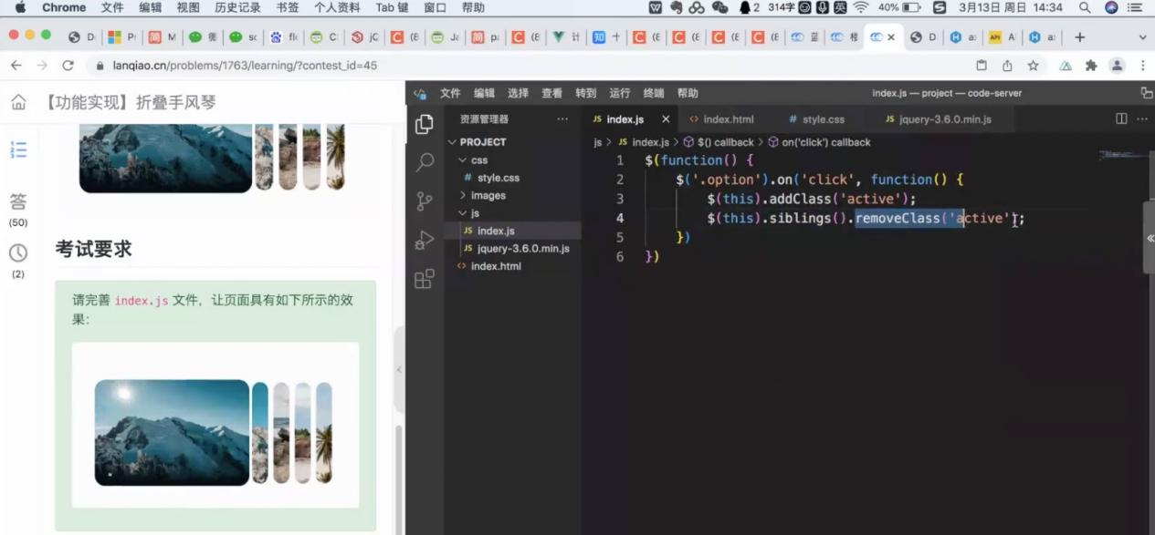Screen dimensions: 1155x535
Task: Open jquery-3.6.0.min.js in the file tree
Action: (x=522, y=249)
